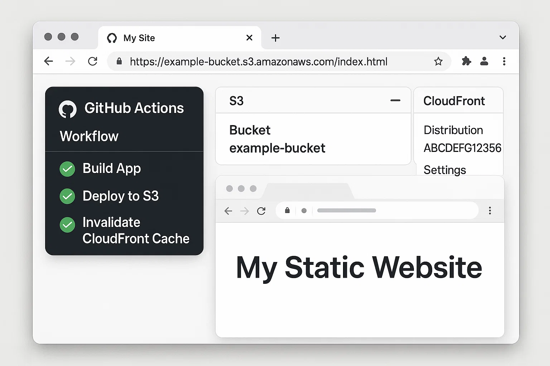Screen dimensions: 550x366
Task: Click the GitHub favicon on the My Site tab
Action: (112, 38)
